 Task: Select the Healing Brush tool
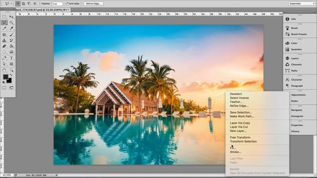click(x=4, y=35)
